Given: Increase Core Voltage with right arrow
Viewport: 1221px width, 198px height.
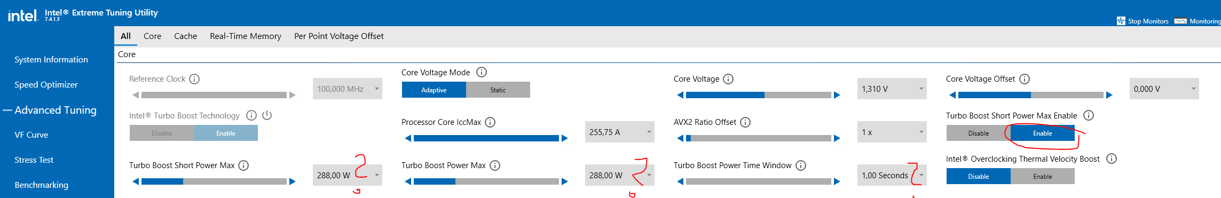Looking at the screenshot, I should (x=837, y=95).
